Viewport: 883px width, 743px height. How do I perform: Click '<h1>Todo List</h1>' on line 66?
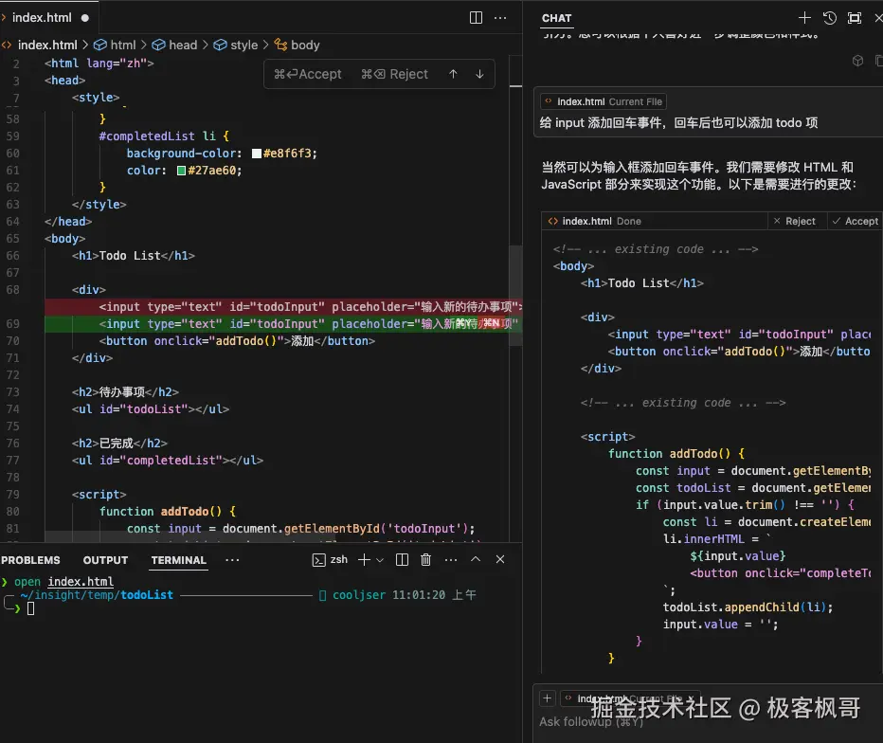pos(134,256)
